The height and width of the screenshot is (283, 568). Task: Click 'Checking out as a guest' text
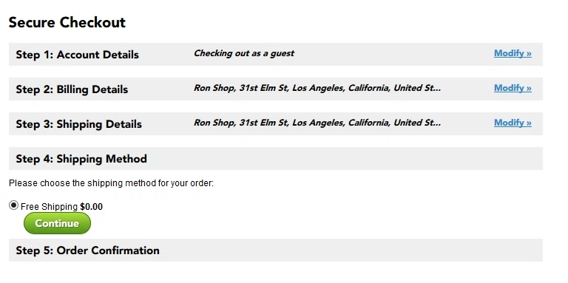(244, 53)
